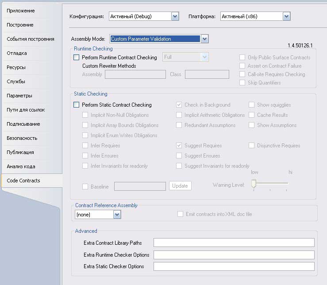Toggle Skip Quantifiers checkbox
Viewport: 327px width, 285px height.
tap(242, 83)
